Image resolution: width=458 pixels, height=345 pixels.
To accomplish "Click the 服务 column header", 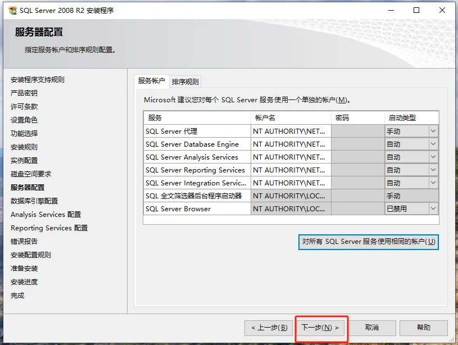I will pos(197,118).
